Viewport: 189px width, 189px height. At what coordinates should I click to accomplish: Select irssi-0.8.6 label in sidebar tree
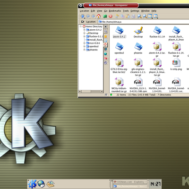coord(94,43)
